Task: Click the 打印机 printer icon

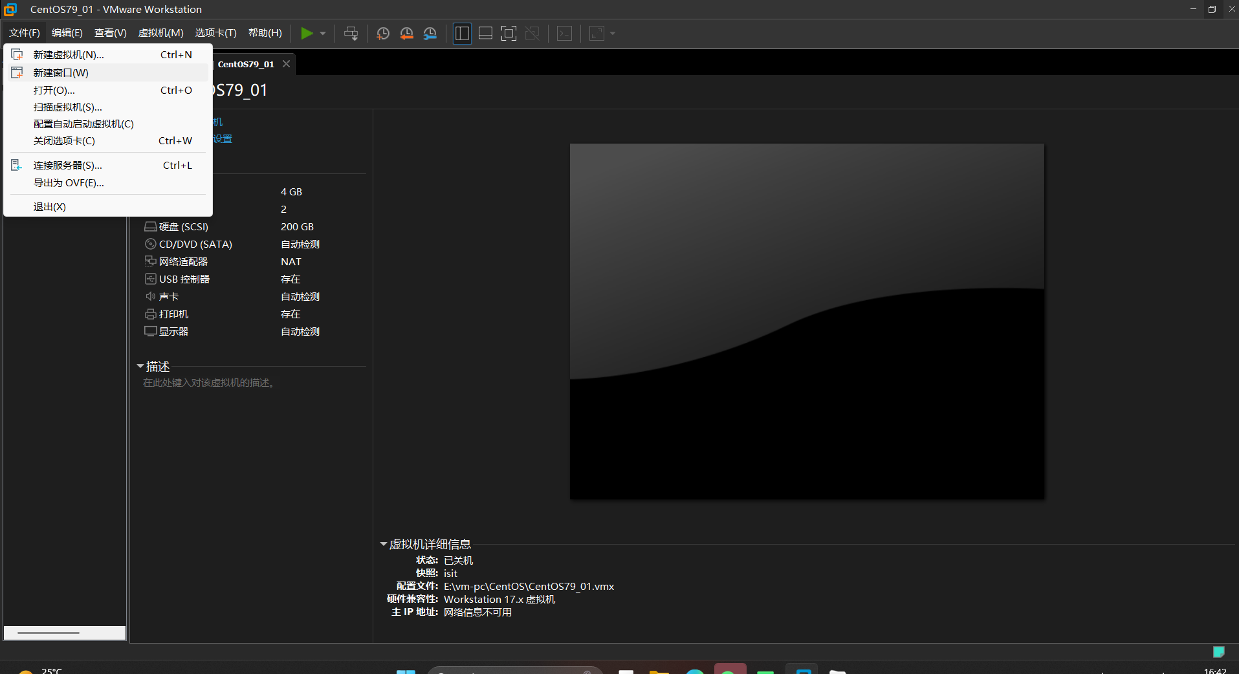Action: click(x=150, y=314)
